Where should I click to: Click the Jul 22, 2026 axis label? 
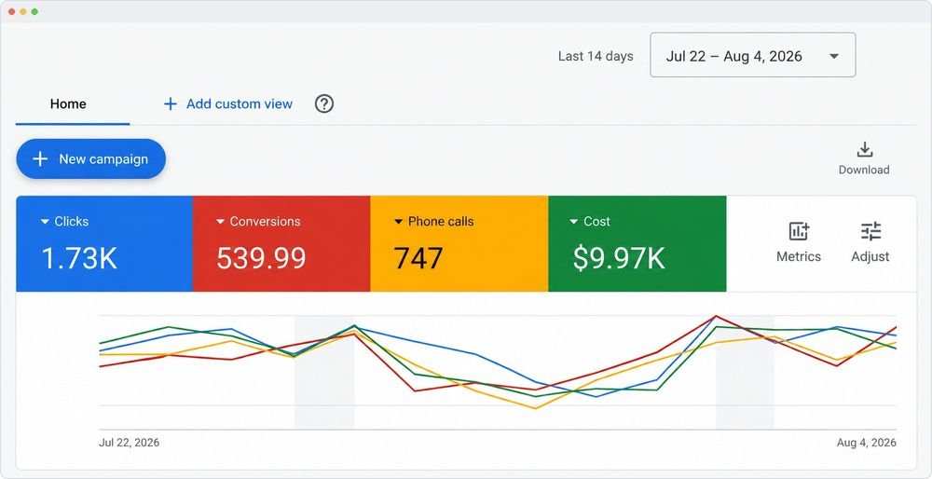(x=129, y=443)
